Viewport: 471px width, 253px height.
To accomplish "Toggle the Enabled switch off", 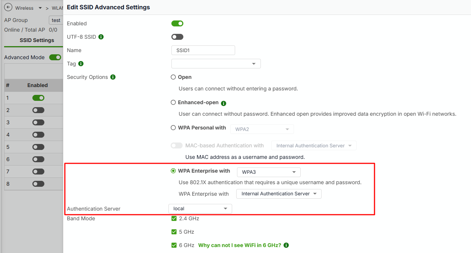I will tap(177, 23).
